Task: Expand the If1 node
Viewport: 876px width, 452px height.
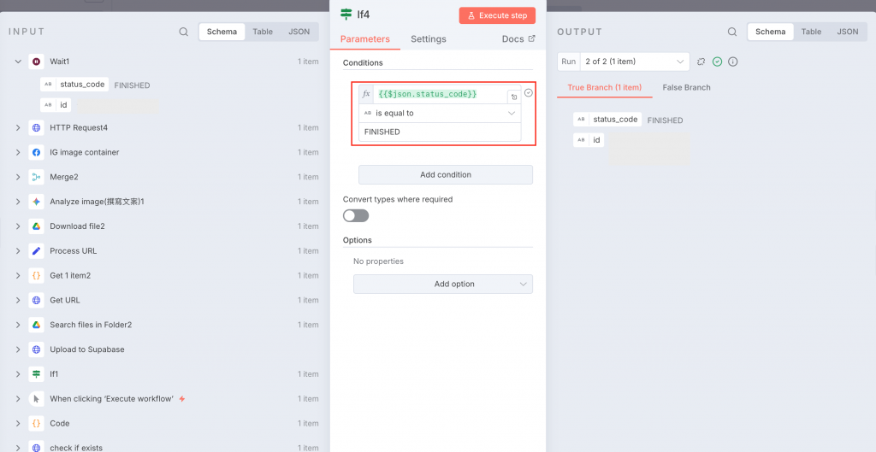Action: (18, 374)
